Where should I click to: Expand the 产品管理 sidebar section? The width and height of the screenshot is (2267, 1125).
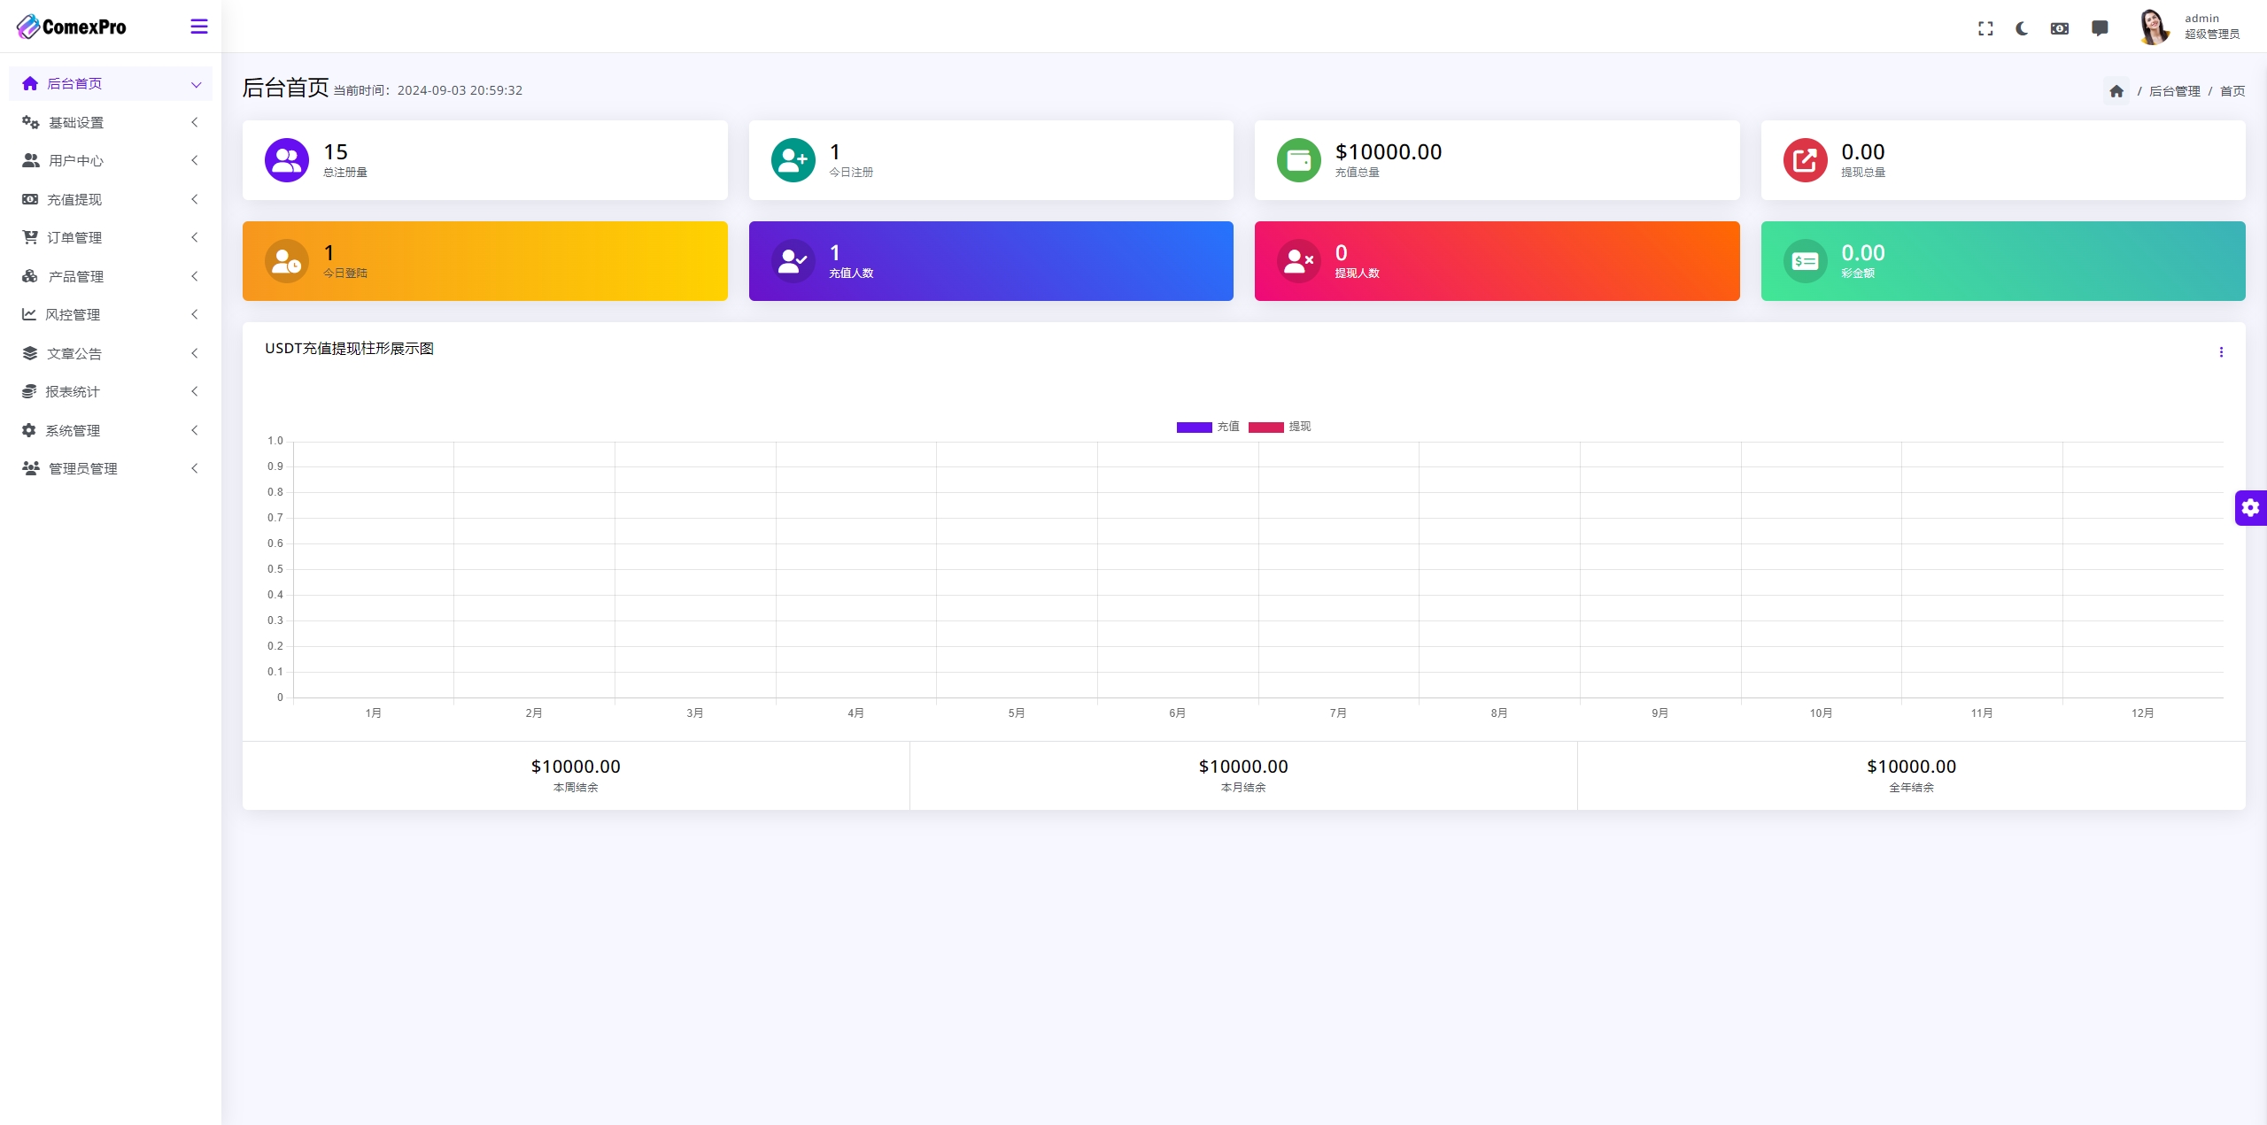click(108, 274)
